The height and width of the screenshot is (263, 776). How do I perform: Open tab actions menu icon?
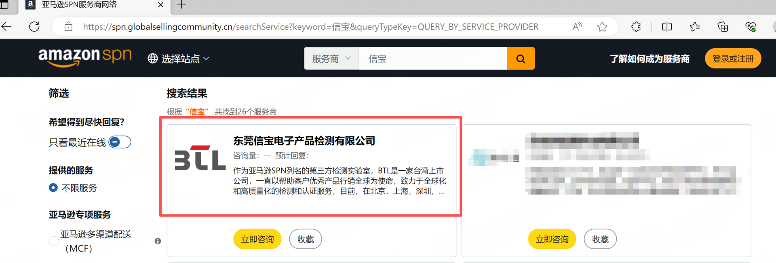(x=4, y=5)
